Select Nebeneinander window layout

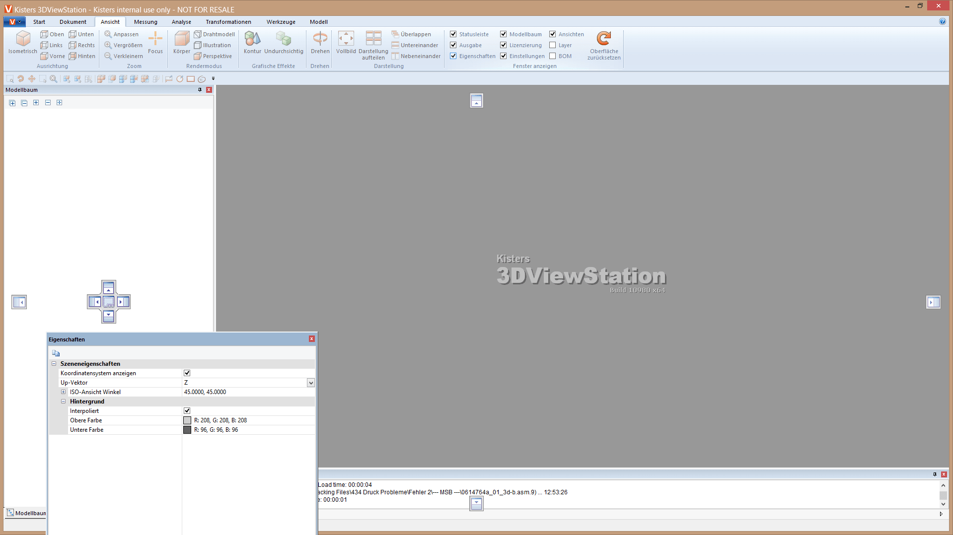tap(416, 56)
